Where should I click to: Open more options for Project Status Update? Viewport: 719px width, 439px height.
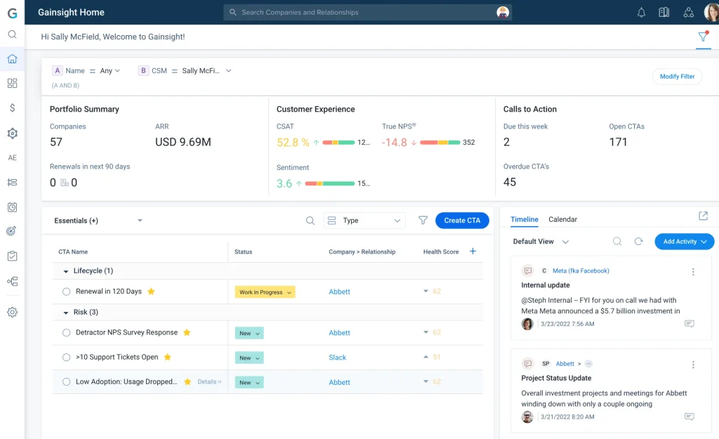pyautogui.click(x=693, y=365)
